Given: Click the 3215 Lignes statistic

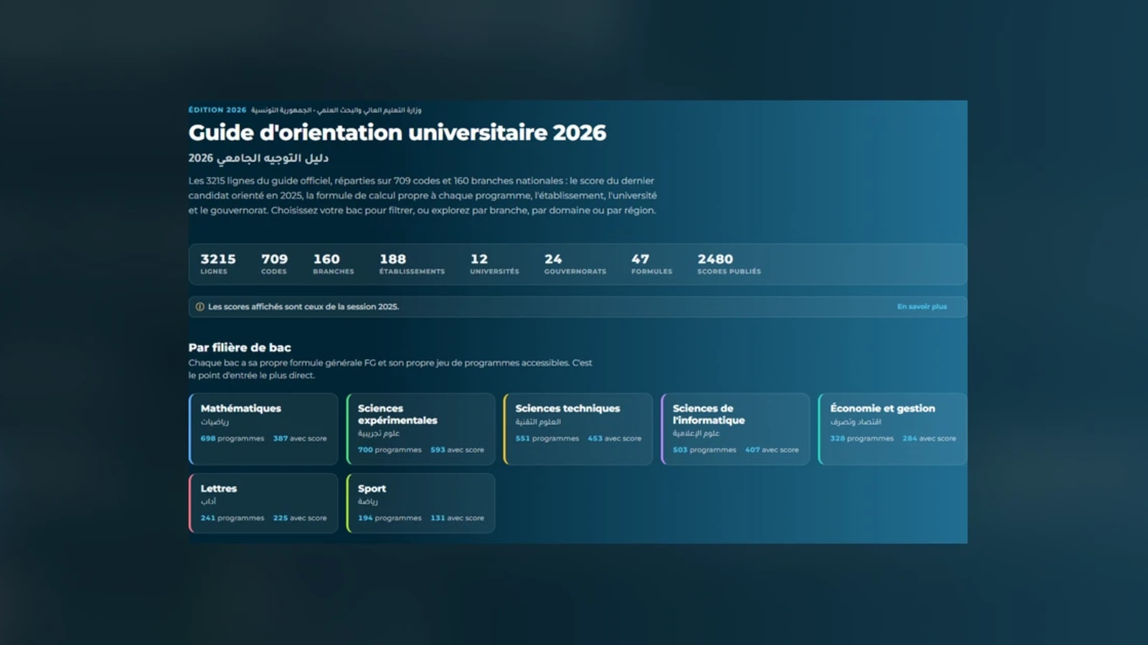Looking at the screenshot, I should click(x=218, y=264).
